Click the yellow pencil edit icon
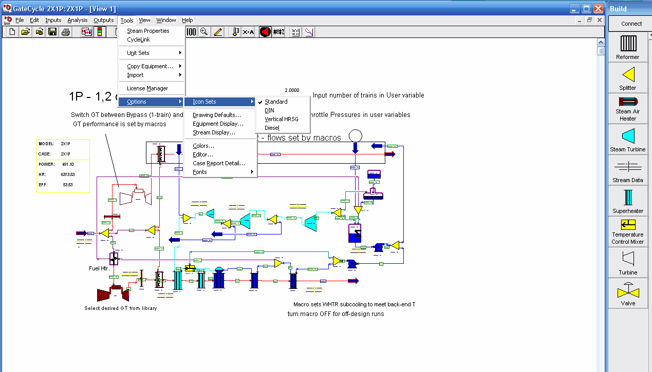This screenshot has height=372, width=652. 218,32
